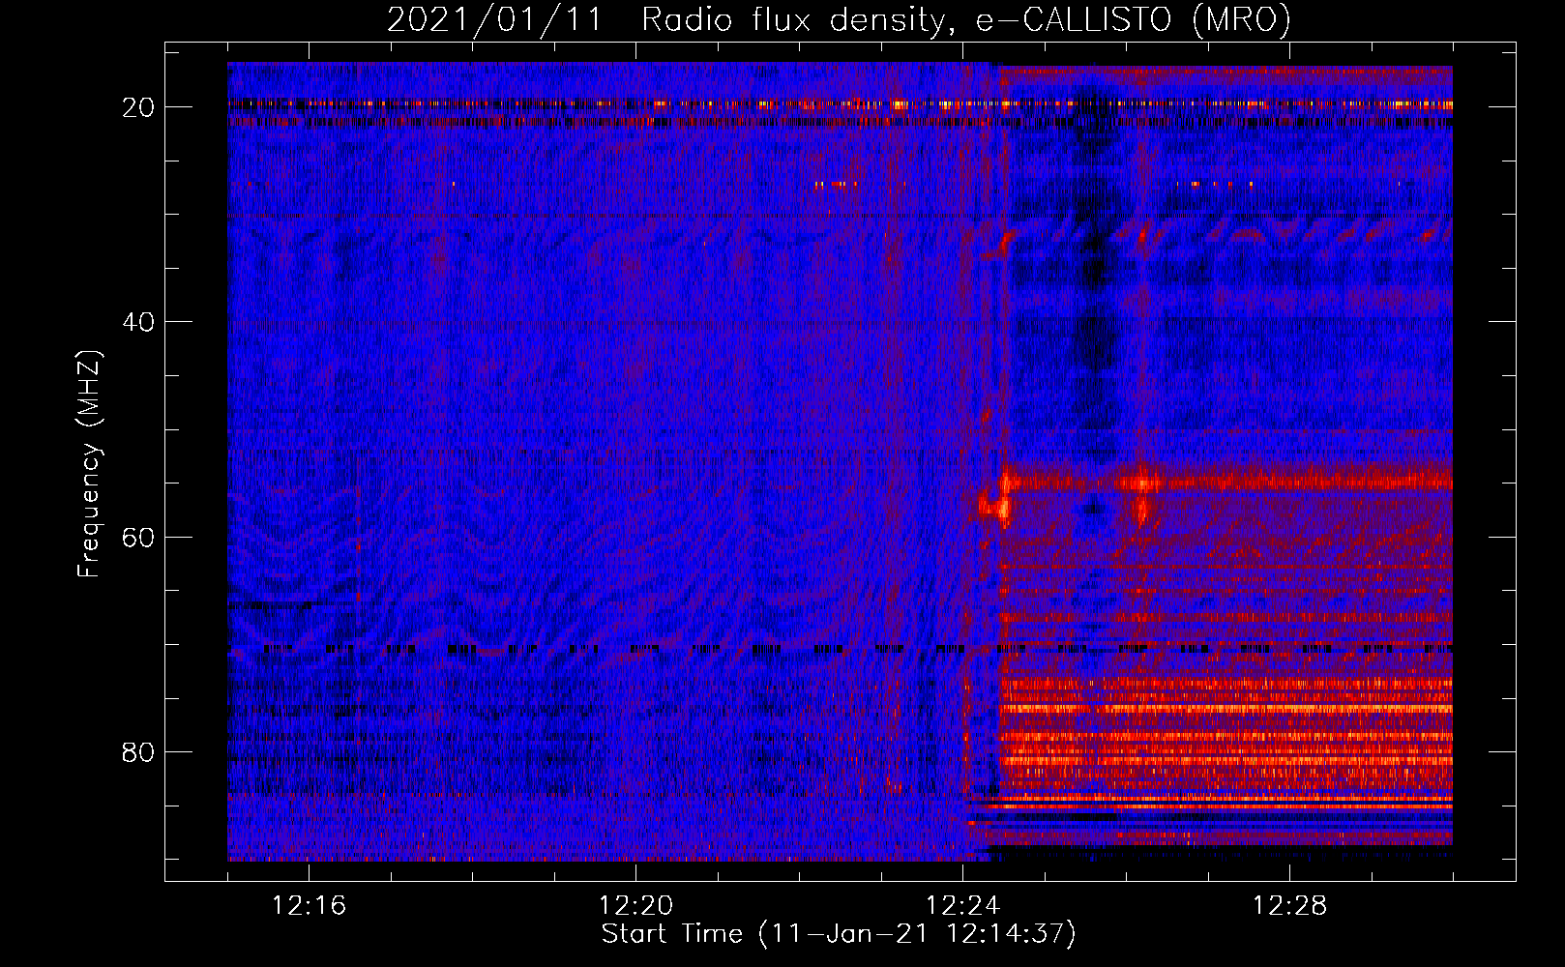Click the '20' frequency tick label
This screenshot has width=1565, height=967.
139,107
